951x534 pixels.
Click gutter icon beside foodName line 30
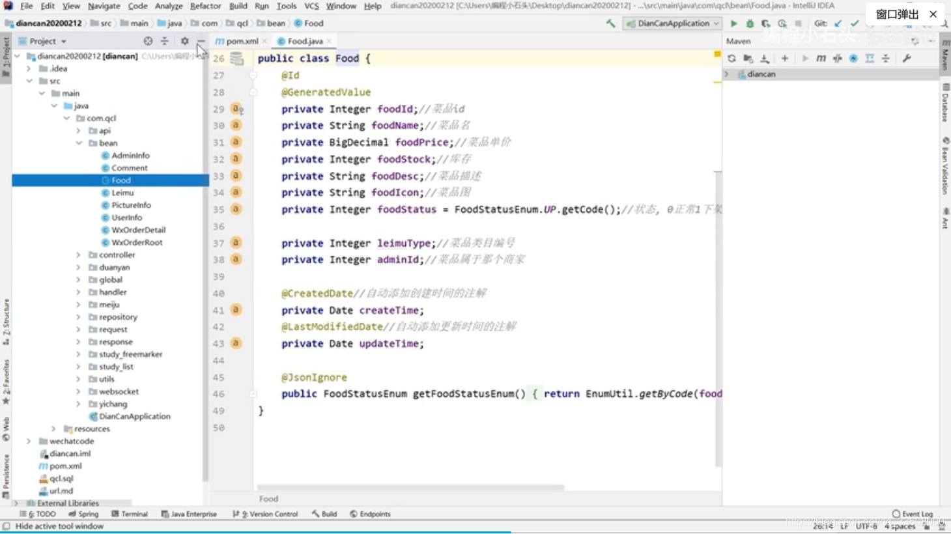pos(236,126)
